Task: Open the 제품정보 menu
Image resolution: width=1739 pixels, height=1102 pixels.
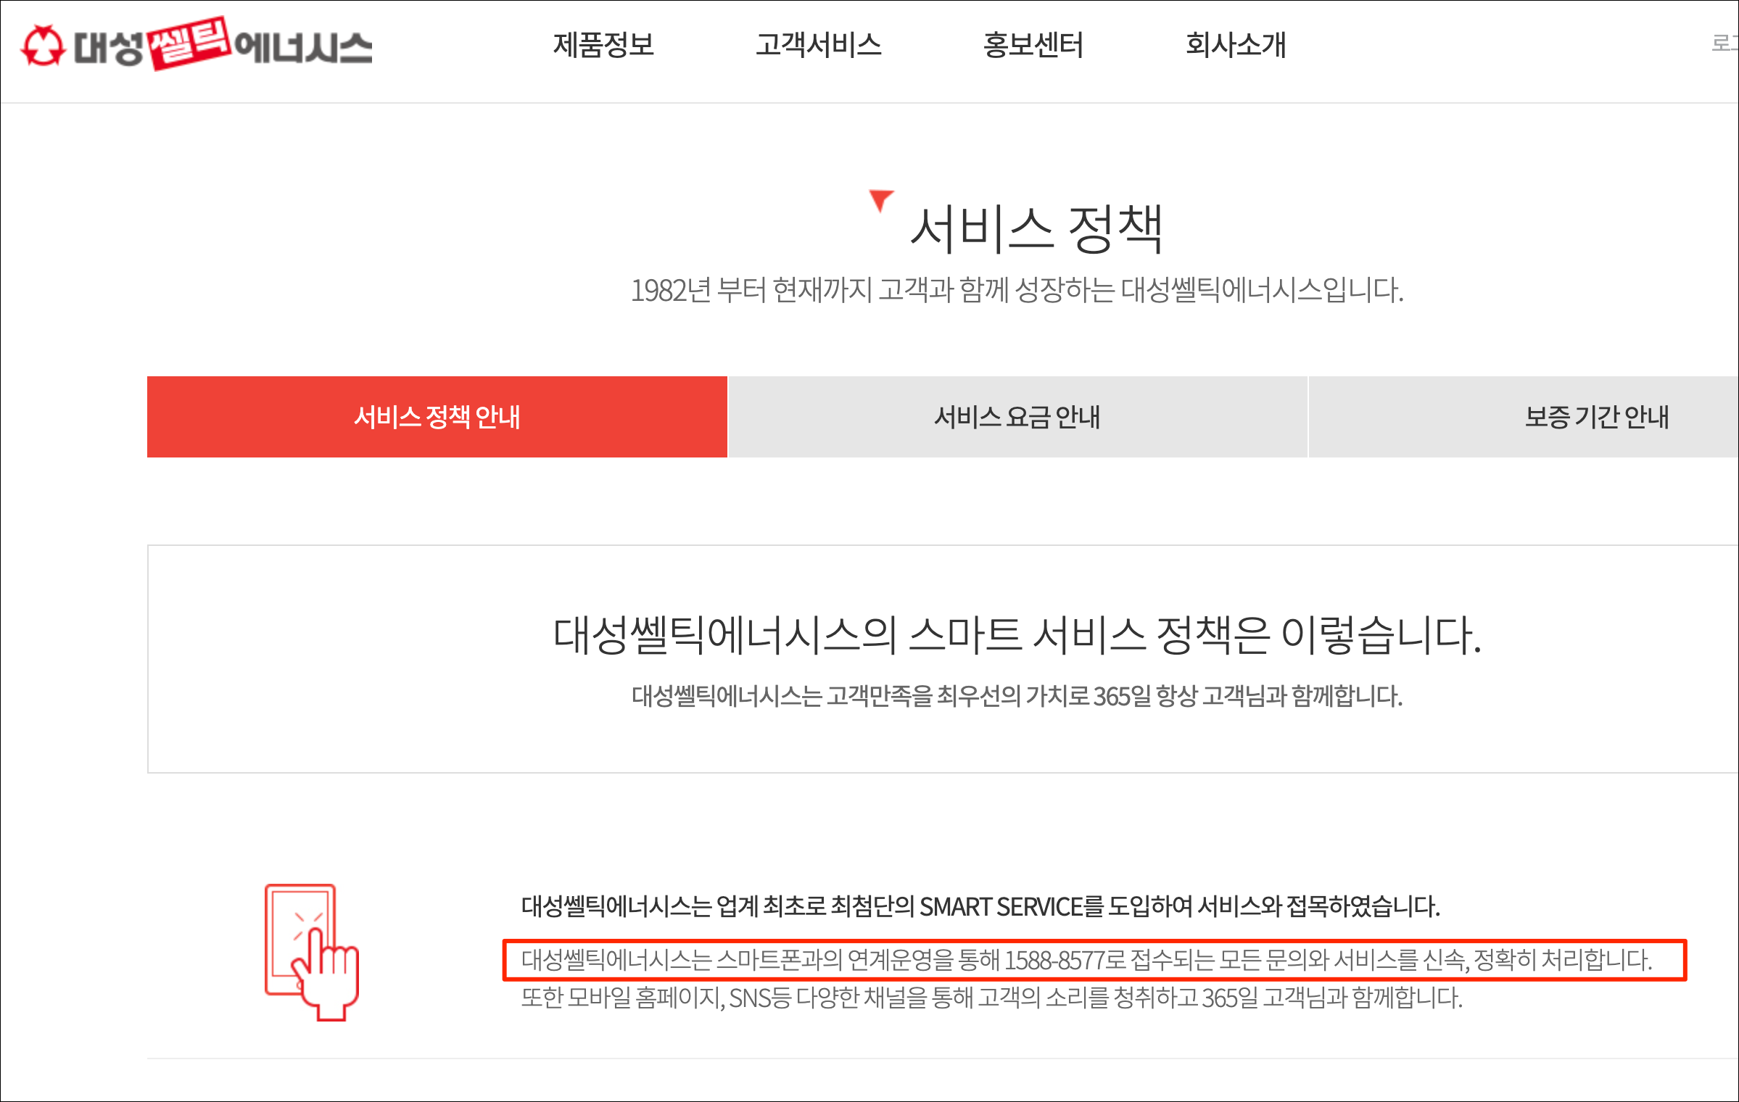Action: point(603,45)
